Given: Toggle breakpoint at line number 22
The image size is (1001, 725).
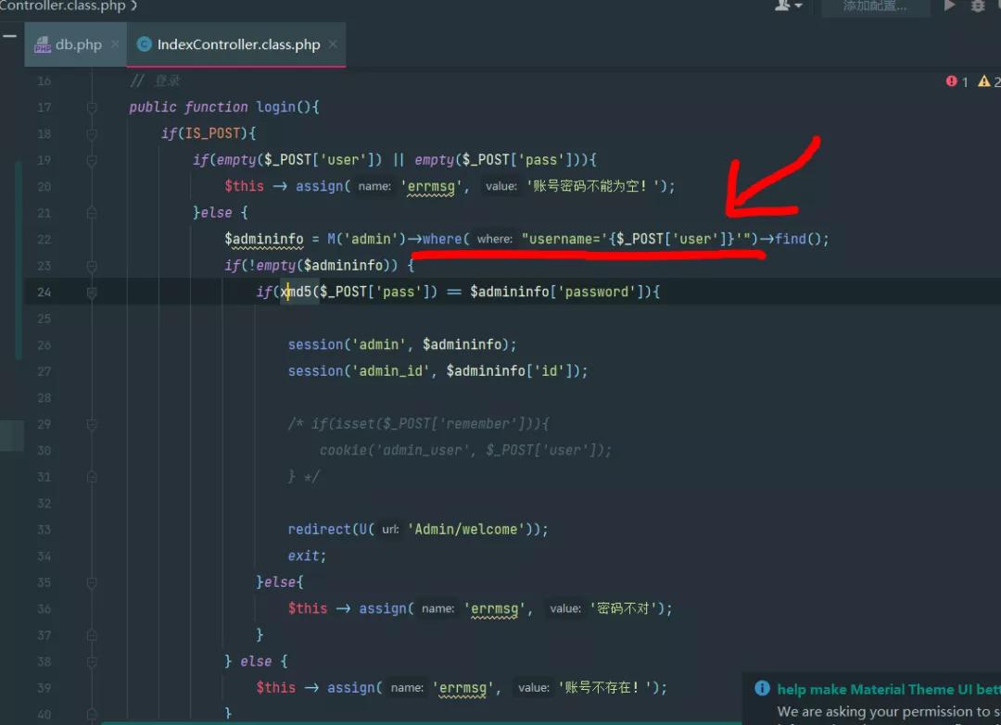Looking at the screenshot, I should click(x=44, y=239).
